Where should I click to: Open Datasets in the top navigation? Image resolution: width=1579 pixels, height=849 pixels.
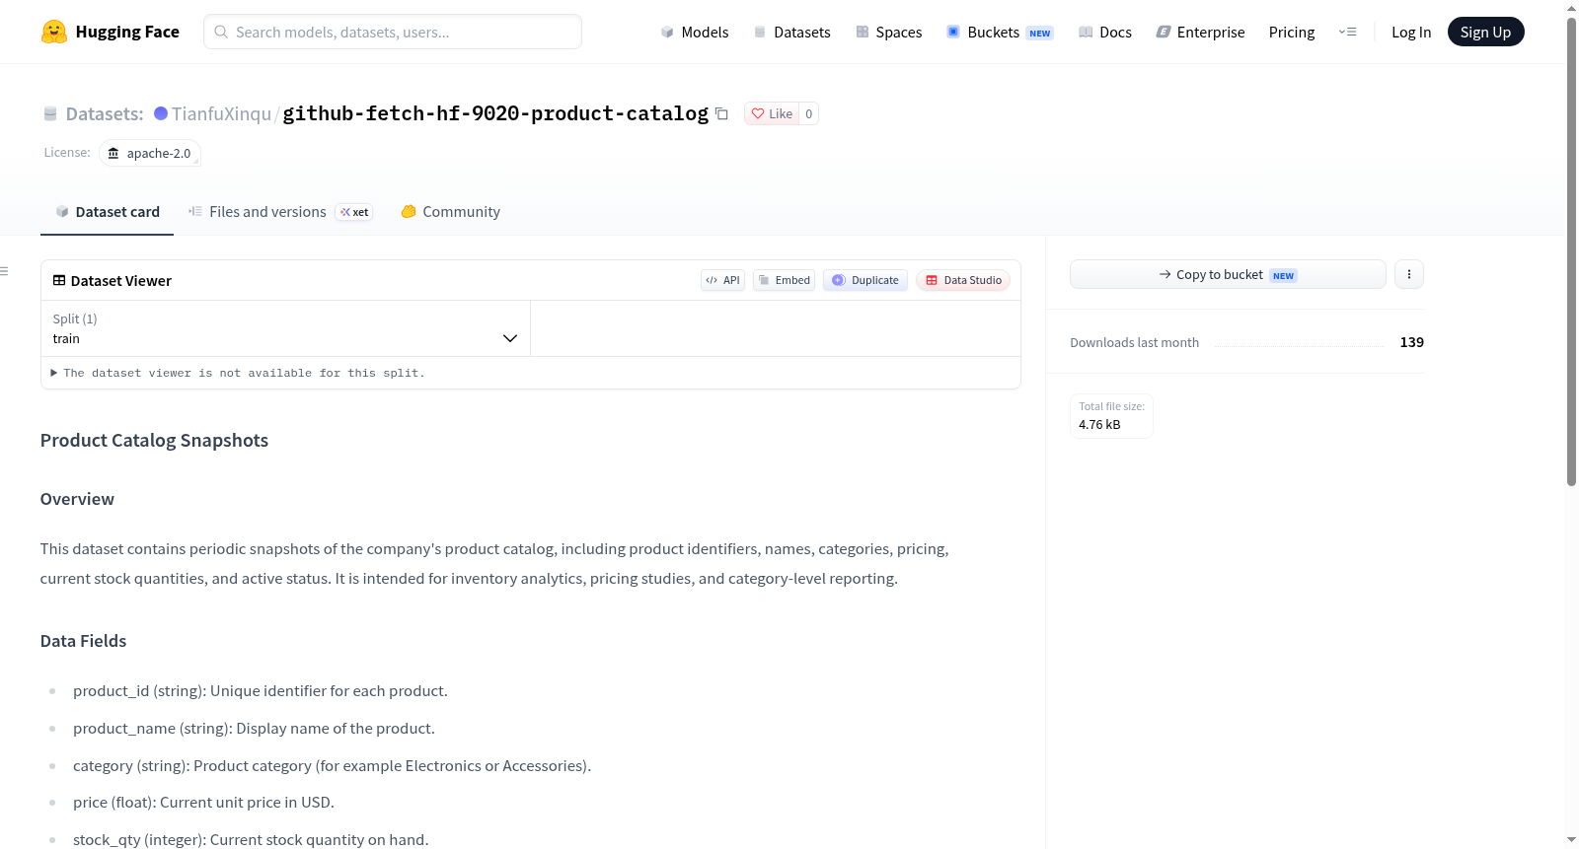click(x=792, y=32)
